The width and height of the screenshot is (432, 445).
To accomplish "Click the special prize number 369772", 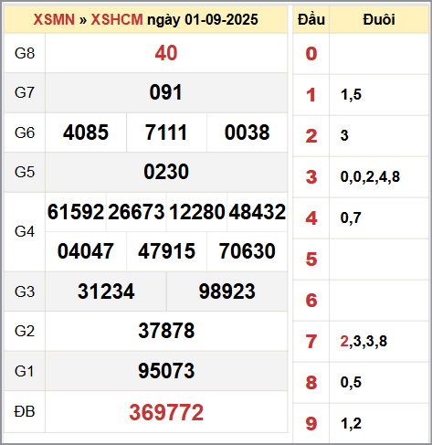I will coord(166,412).
